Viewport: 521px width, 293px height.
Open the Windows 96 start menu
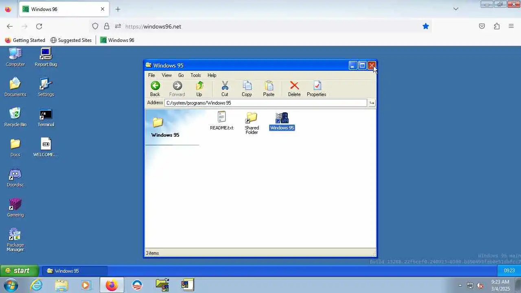click(x=19, y=271)
